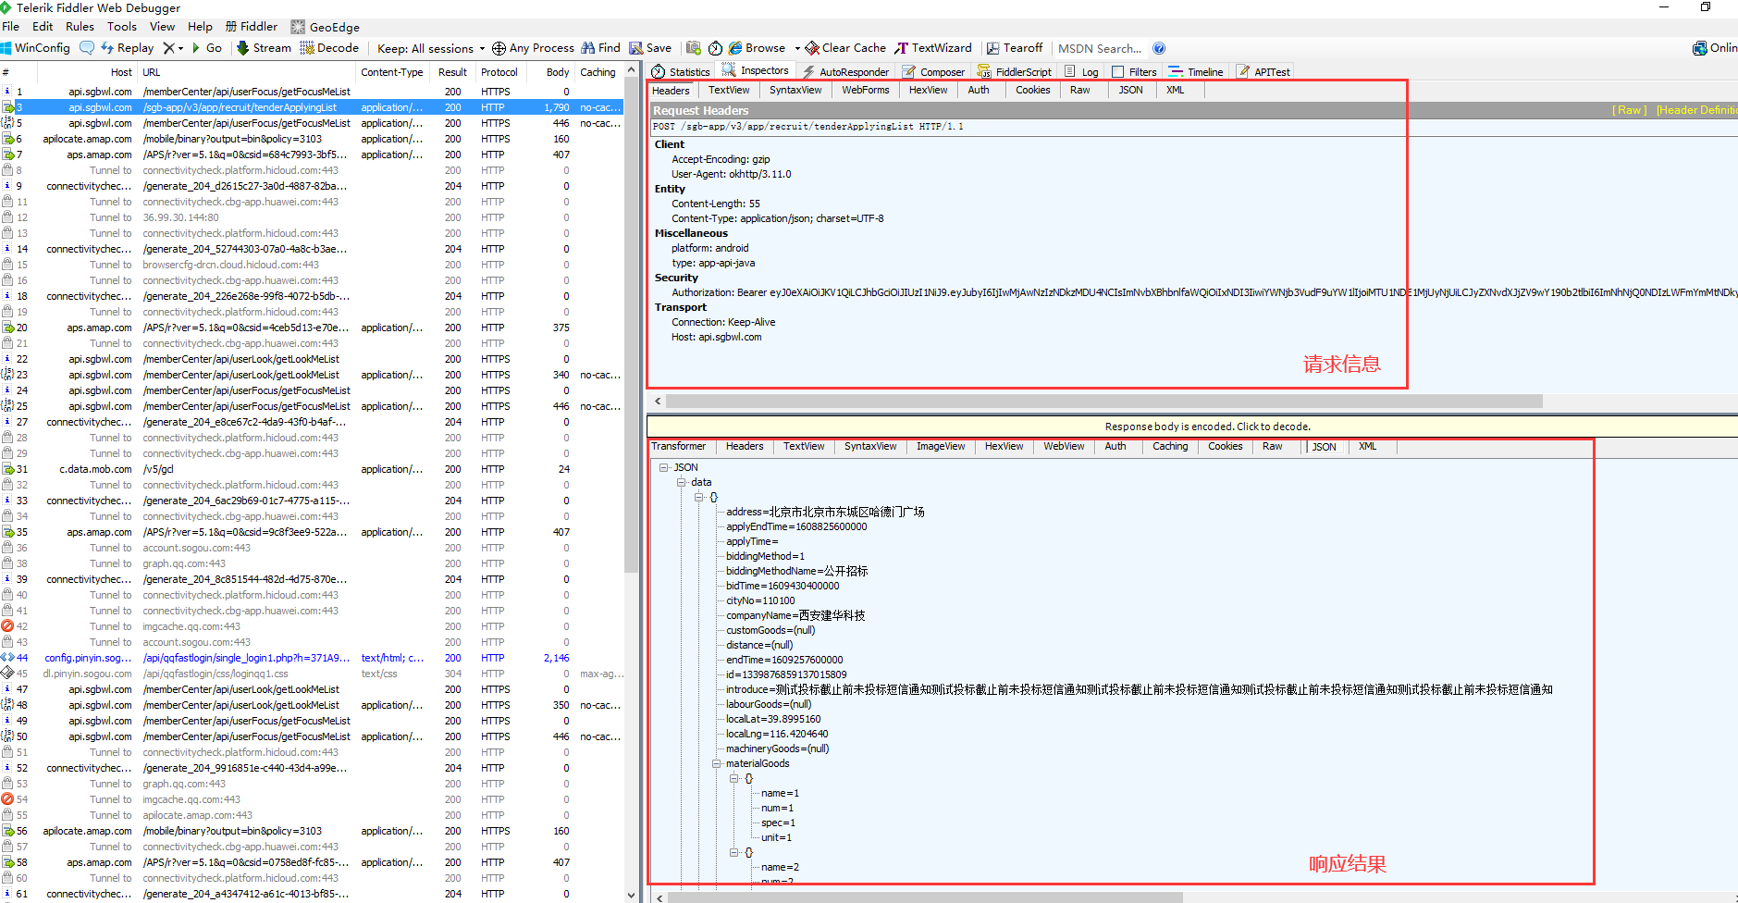Click the MSDN Search field
The image size is (1738, 903).
coord(1101,48)
